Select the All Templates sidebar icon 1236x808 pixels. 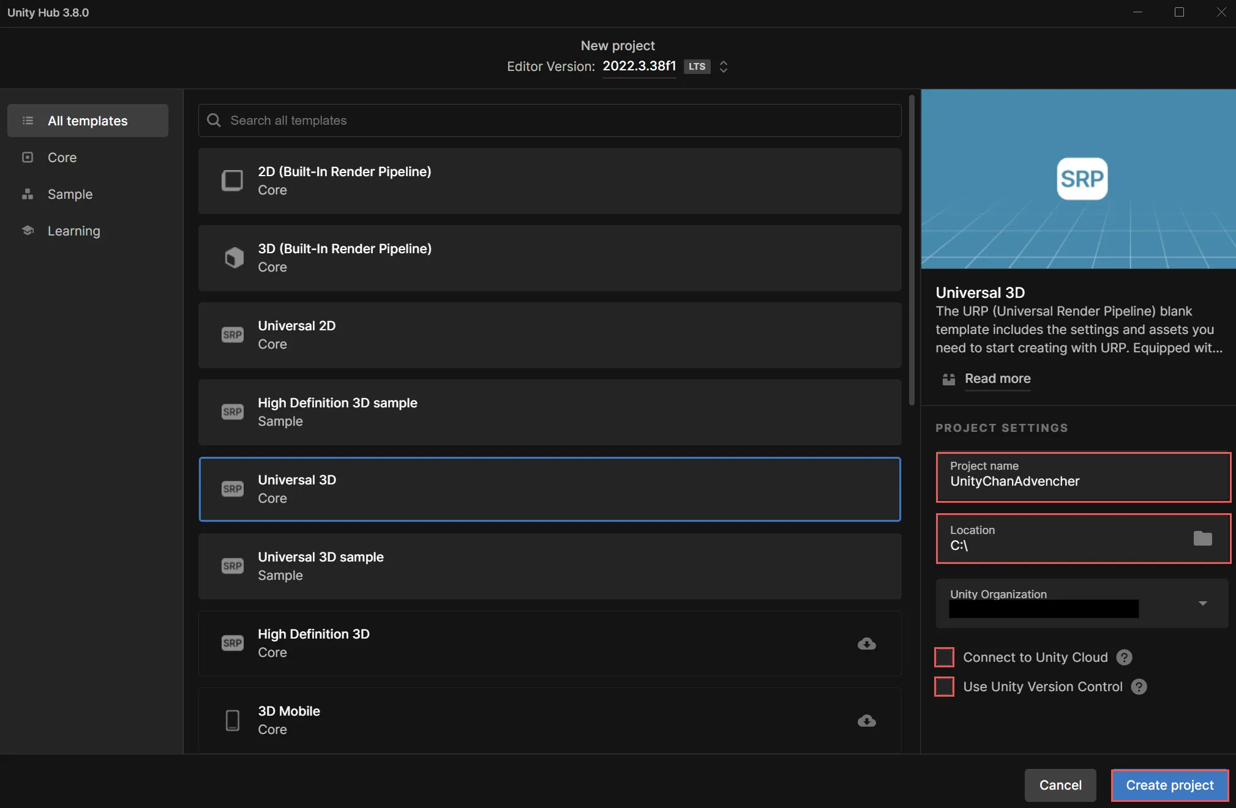28,120
